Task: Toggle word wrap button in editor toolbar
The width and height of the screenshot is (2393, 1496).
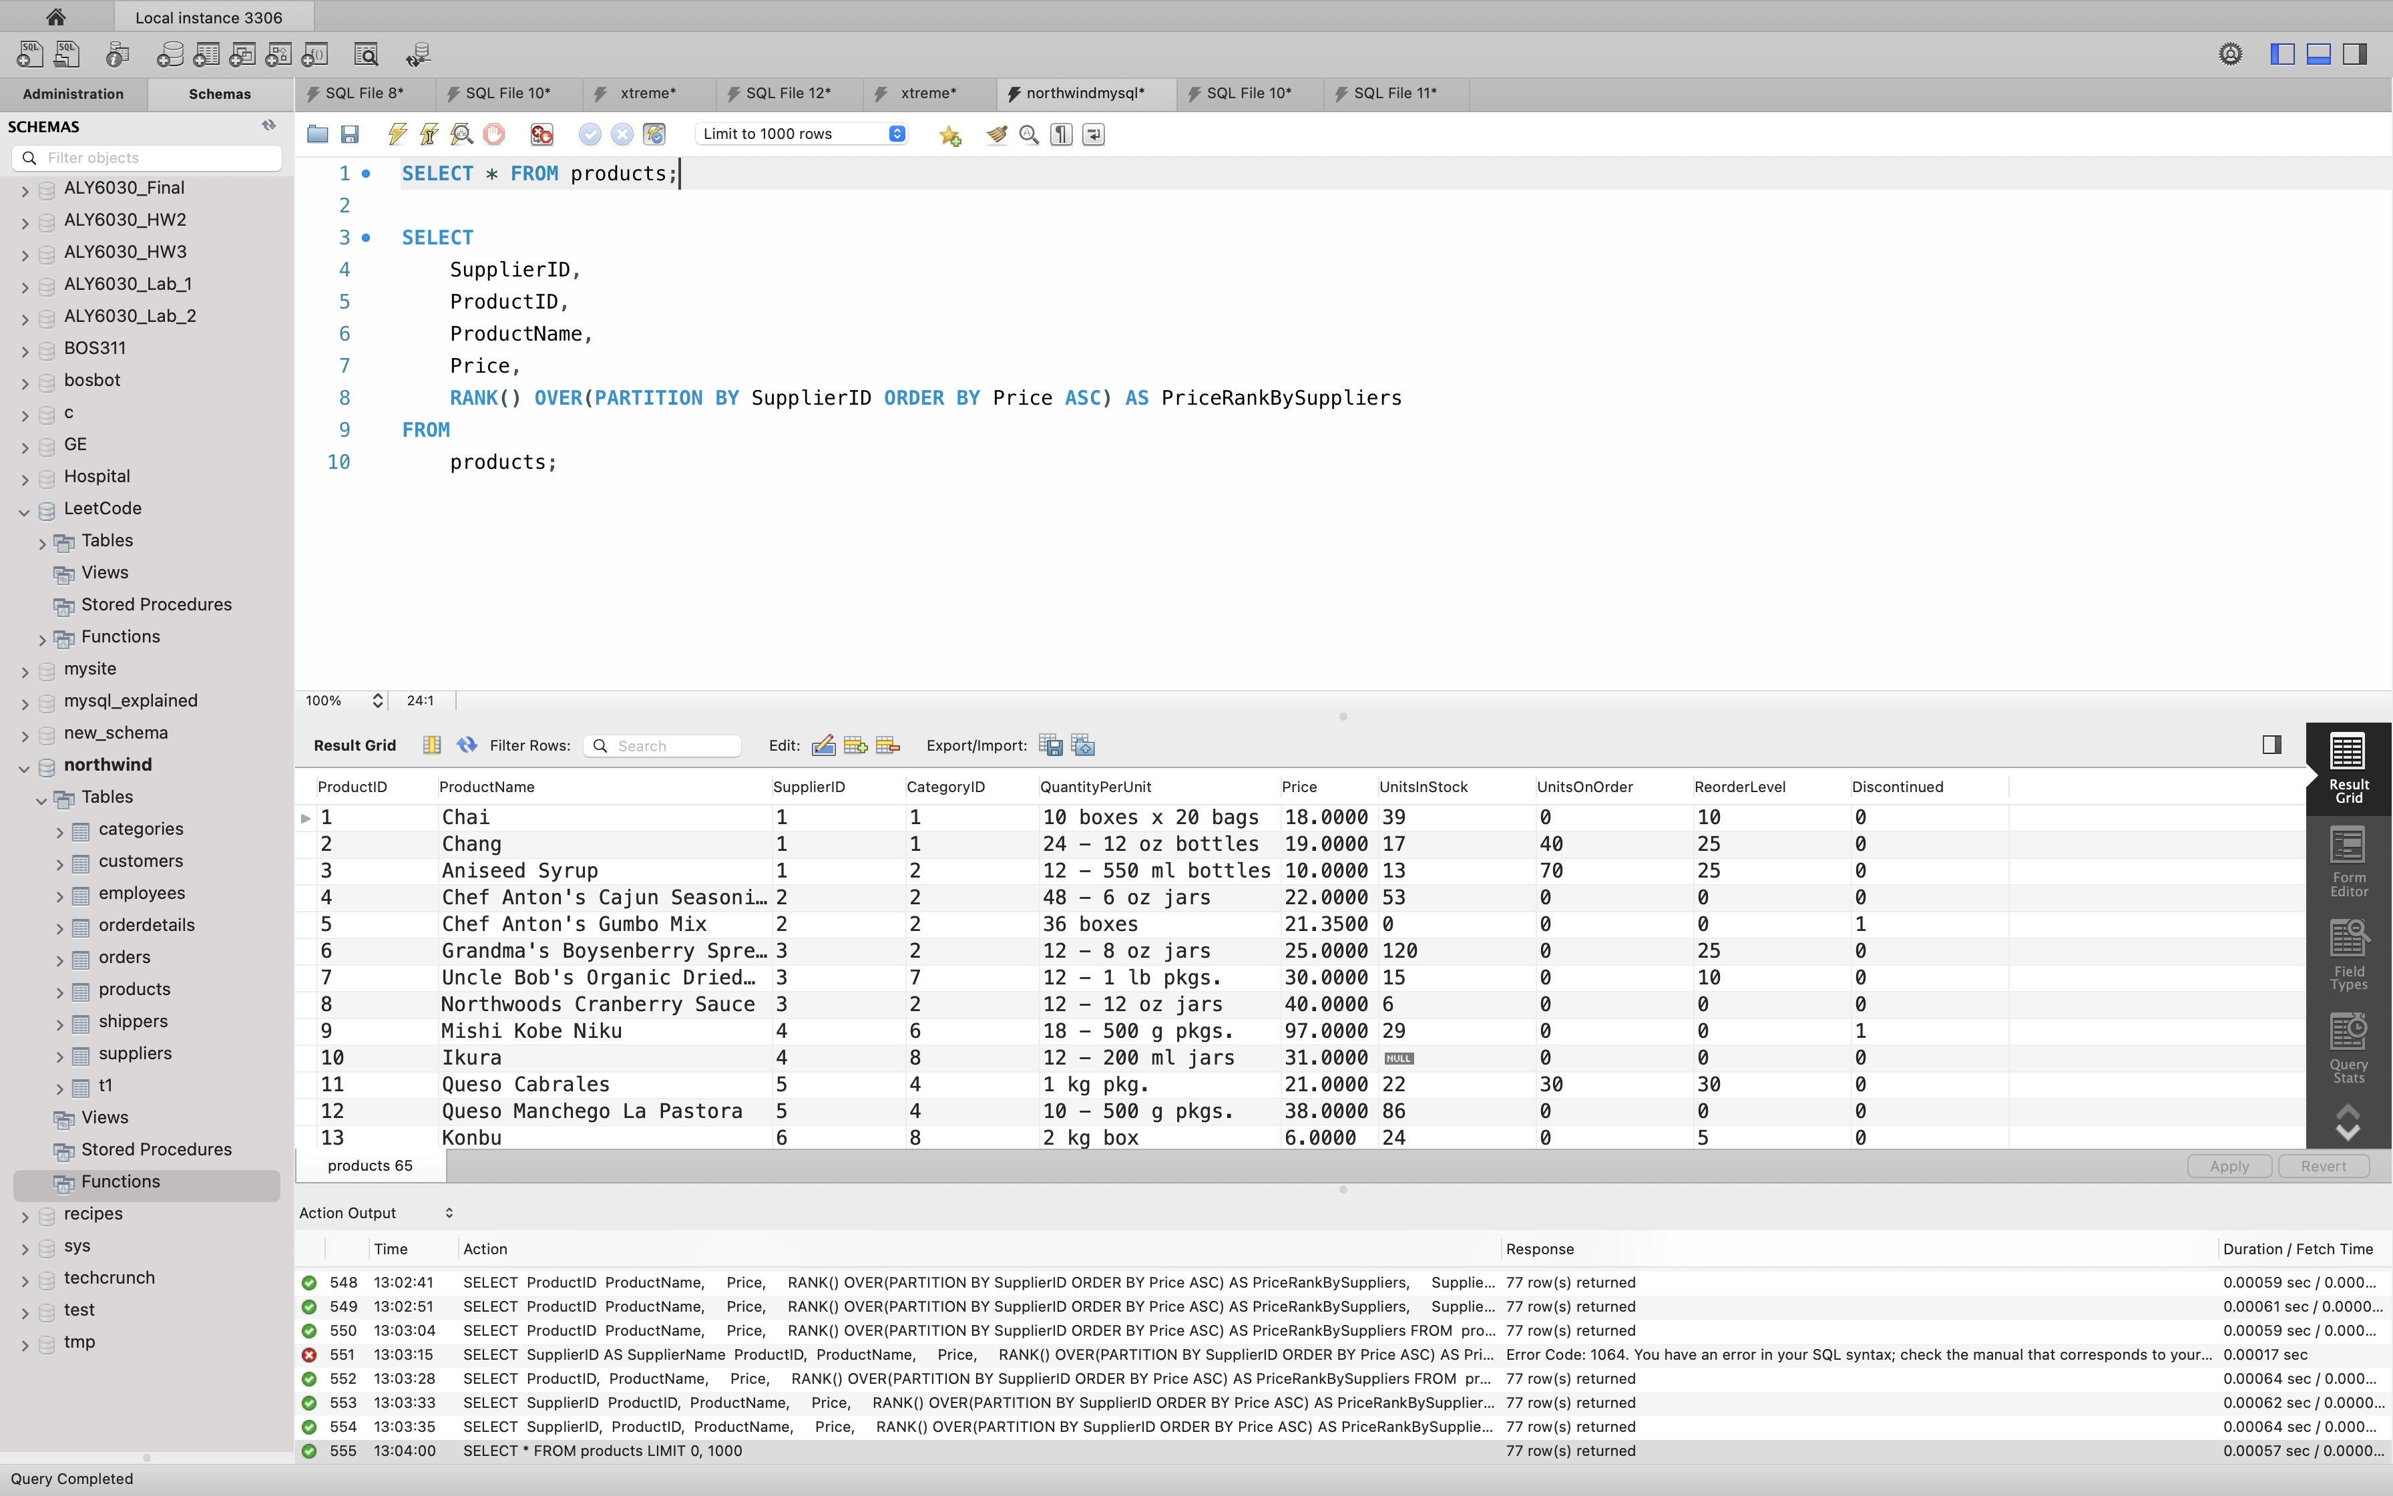Action: tap(1094, 134)
